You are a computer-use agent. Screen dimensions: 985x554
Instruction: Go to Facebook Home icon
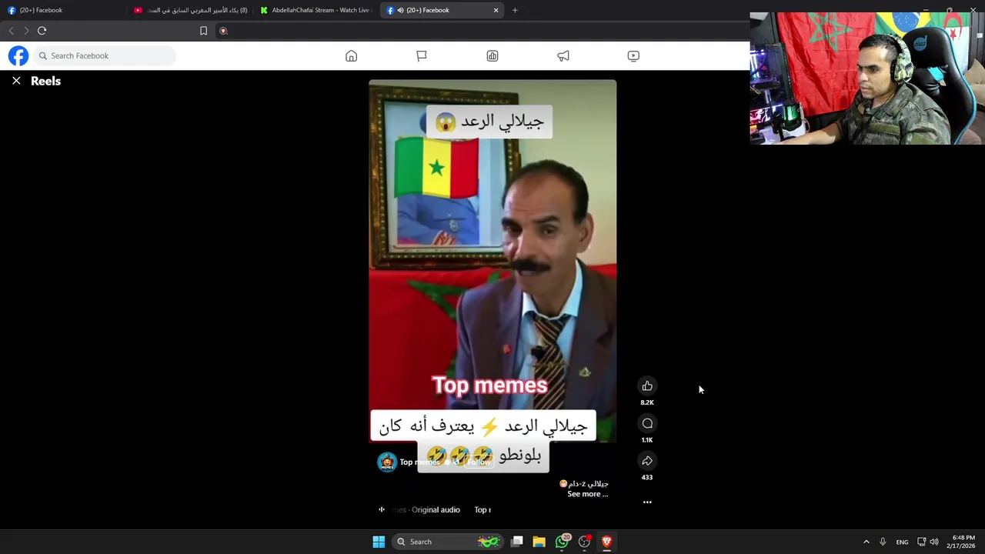(351, 55)
